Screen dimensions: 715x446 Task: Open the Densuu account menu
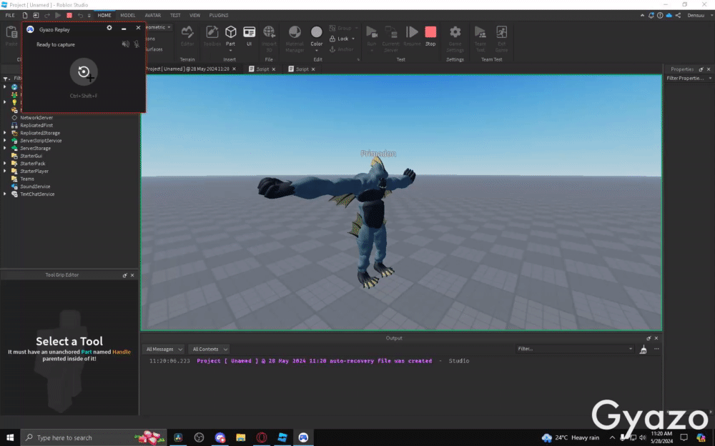click(x=700, y=16)
